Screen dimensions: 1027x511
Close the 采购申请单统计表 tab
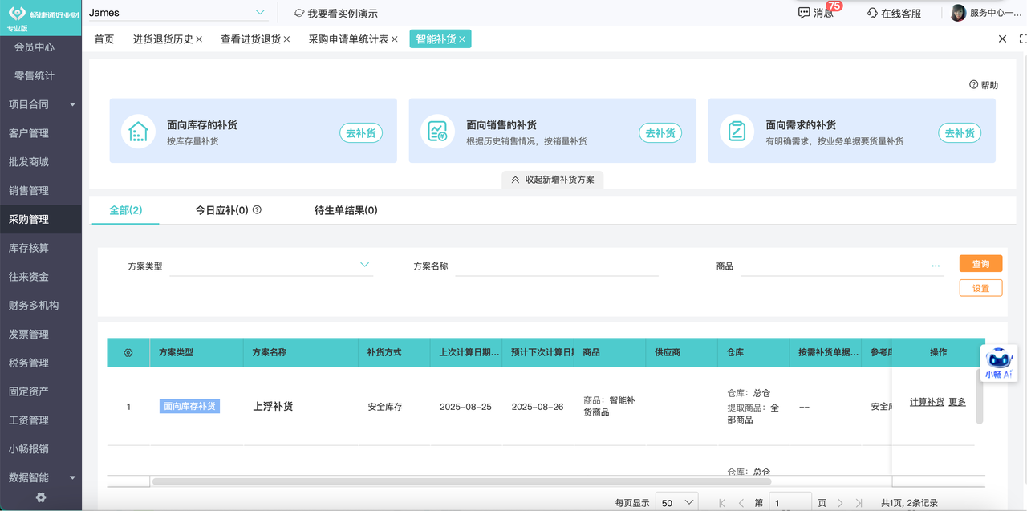395,39
